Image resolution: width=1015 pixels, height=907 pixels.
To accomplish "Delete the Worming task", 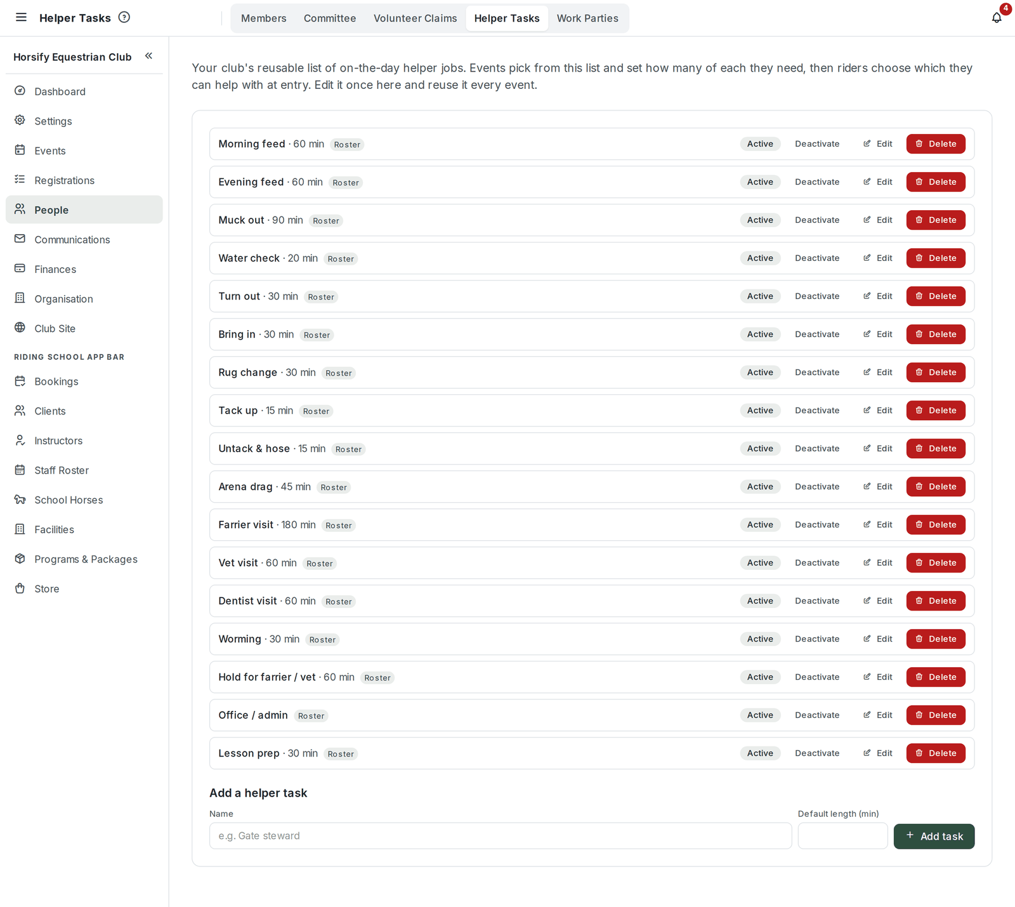I will [936, 639].
